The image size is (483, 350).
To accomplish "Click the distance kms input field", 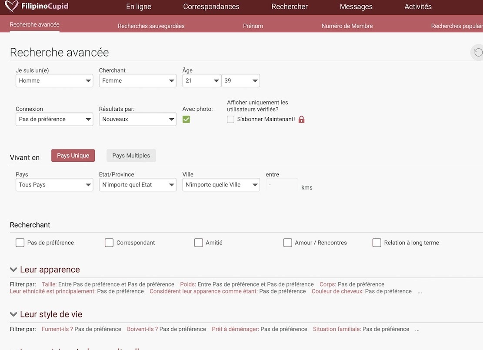I will pyautogui.click(x=282, y=185).
